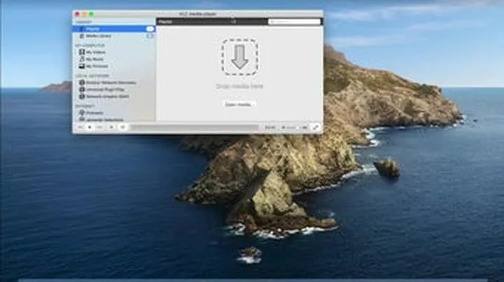The image size is (504, 282).
Task: Toggle the playlist view button
Action: point(122,127)
